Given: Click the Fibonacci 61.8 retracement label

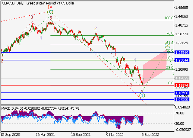Looking at the screenshot, I should pos(170,43).
